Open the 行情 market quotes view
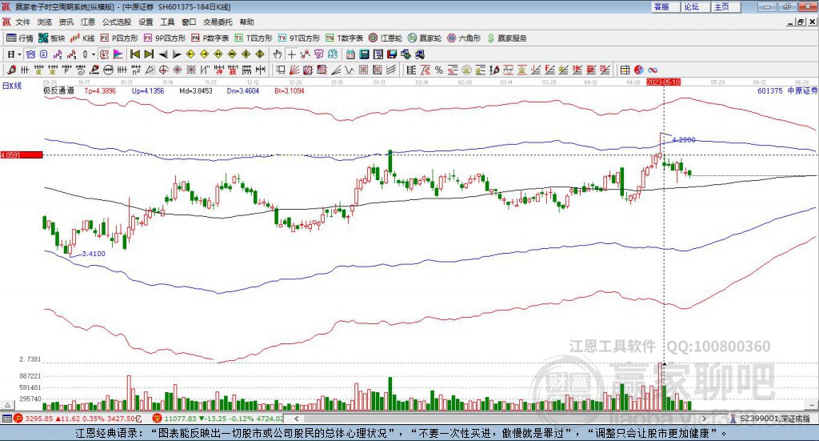819x441 pixels. click(x=20, y=38)
